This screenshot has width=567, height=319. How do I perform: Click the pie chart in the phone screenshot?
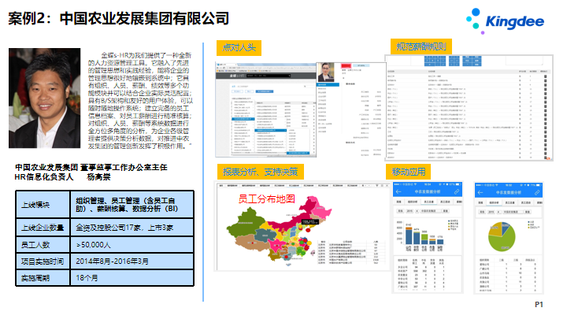(x=502, y=236)
